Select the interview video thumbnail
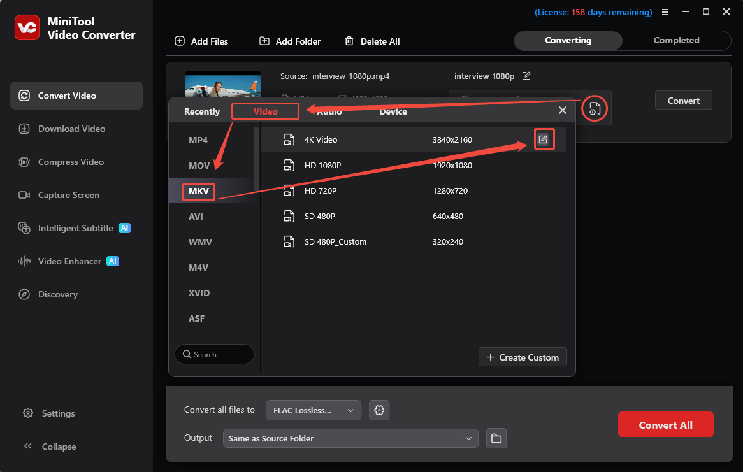The width and height of the screenshot is (743, 472). 223,84
